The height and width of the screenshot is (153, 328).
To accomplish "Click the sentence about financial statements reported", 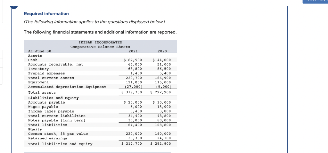I will 100,32.
